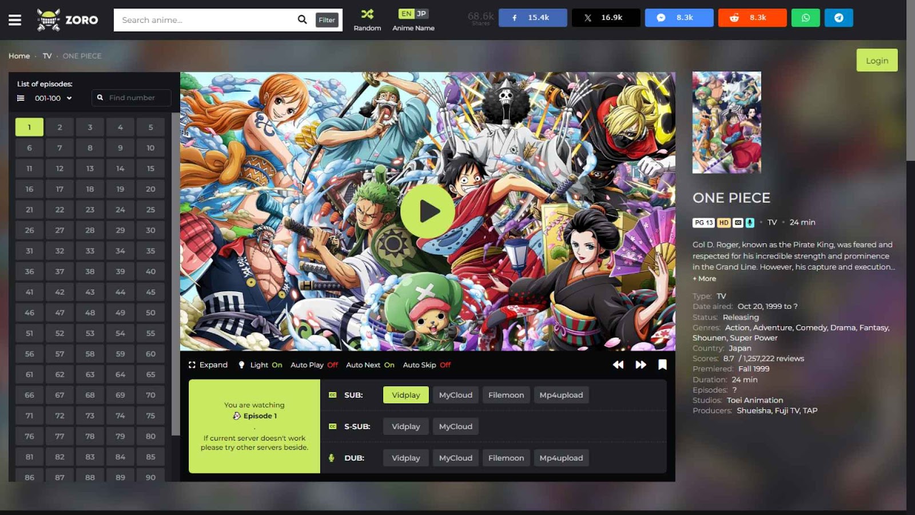Viewport: 915px width, 515px height.
Task: Select episode 1
Action: [x=29, y=127]
